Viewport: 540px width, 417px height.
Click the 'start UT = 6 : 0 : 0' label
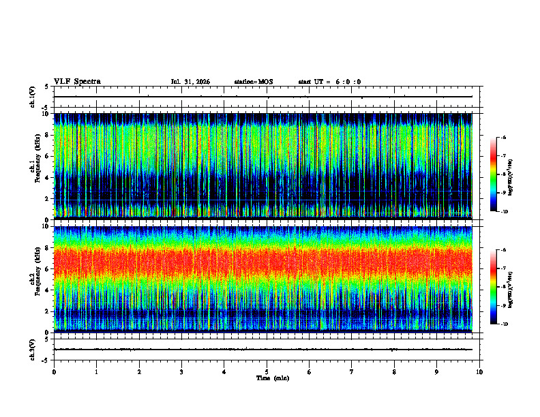(329, 82)
